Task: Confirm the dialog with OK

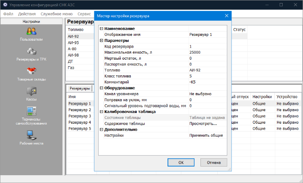Action: pyautogui.click(x=181, y=162)
